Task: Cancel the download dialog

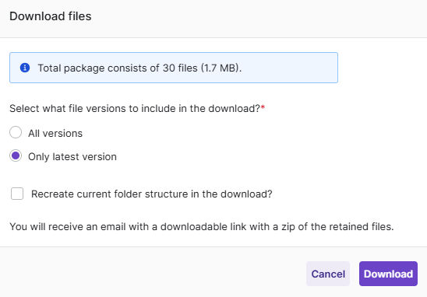Action: [x=328, y=274]
